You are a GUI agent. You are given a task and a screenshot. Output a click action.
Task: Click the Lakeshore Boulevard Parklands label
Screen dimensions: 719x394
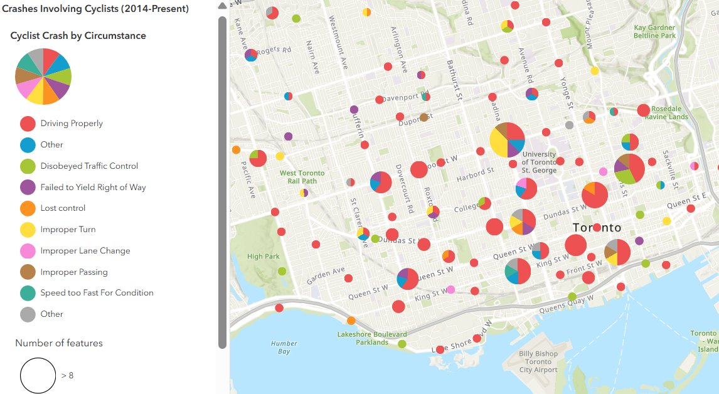click(372, 339)
